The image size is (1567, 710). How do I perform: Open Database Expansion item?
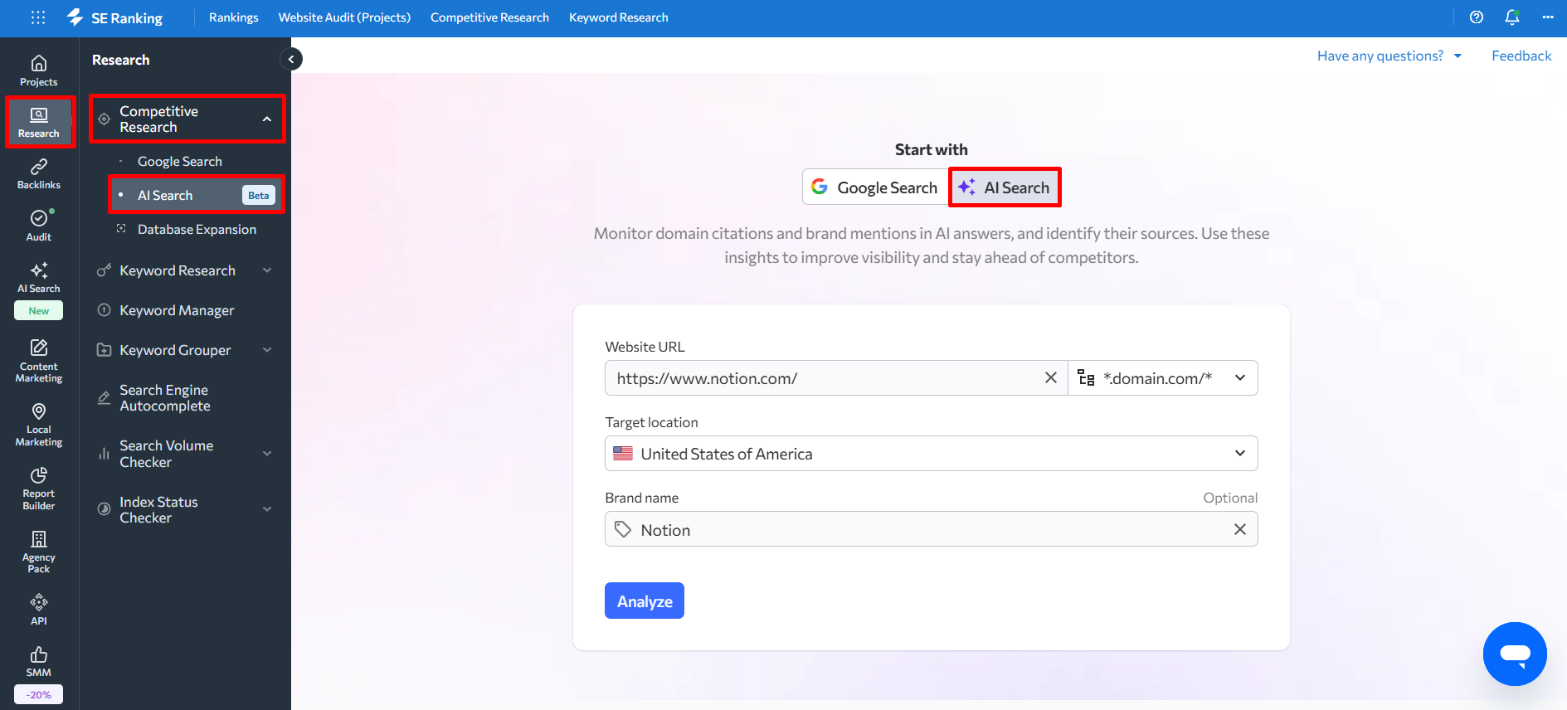[x=197, y=229]
